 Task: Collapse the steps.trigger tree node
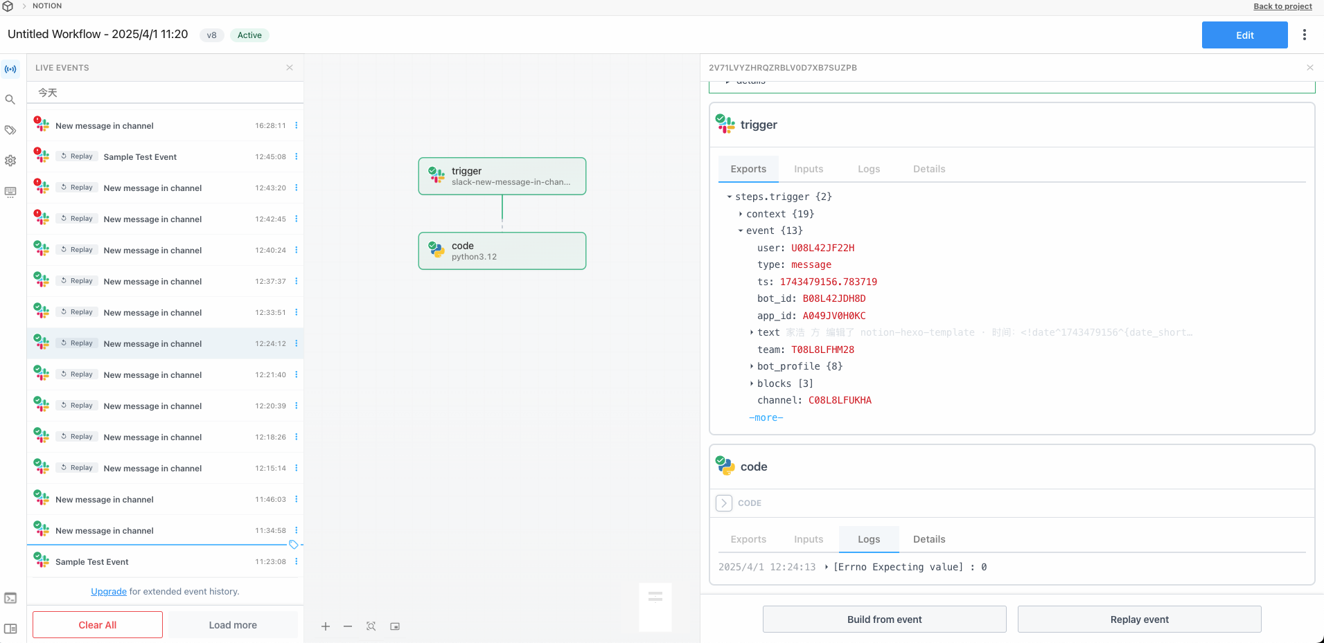tap(730, 197)
